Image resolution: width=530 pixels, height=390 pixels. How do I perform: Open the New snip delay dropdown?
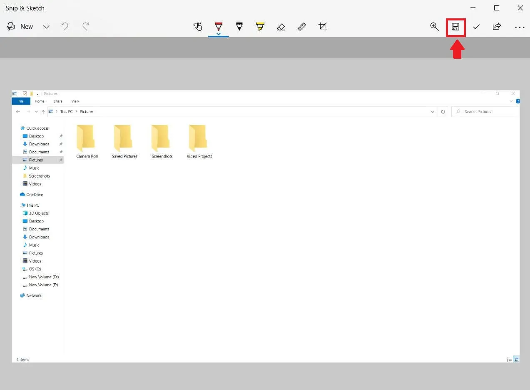pos(46,27)
